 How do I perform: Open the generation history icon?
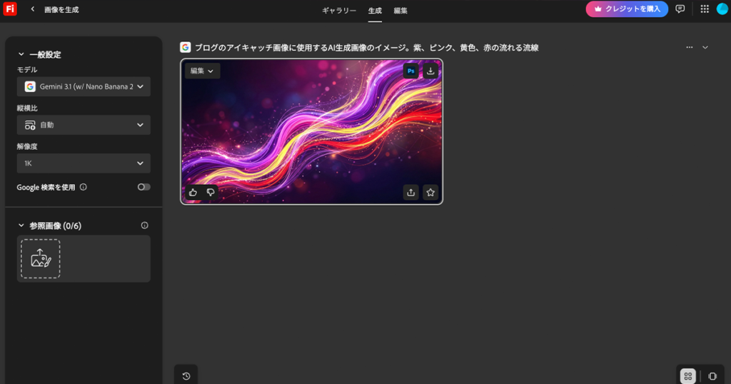click(x=186, y=375)
